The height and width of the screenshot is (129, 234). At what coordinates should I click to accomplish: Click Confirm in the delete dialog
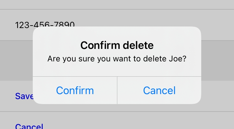pos(75,90)
